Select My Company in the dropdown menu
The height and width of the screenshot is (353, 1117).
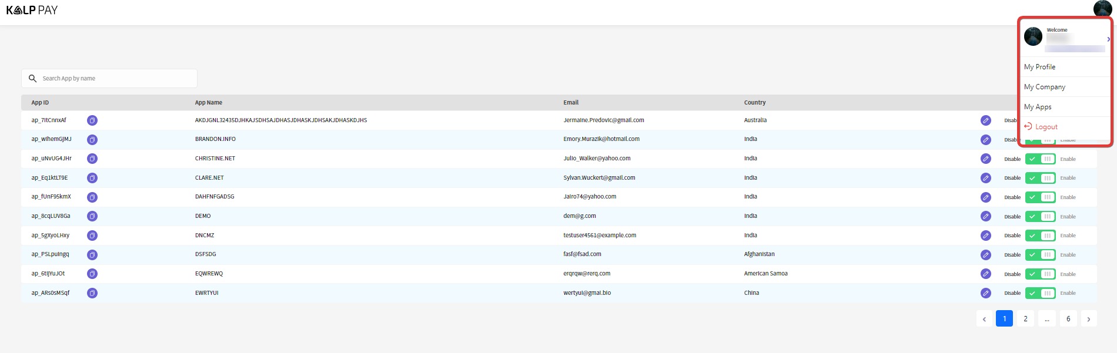pos(1044,87)
